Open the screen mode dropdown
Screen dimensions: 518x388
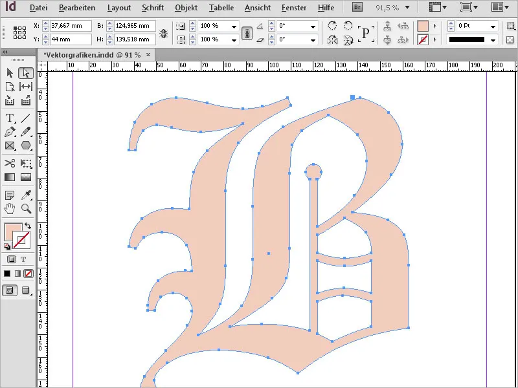click(x=469, y=7)
